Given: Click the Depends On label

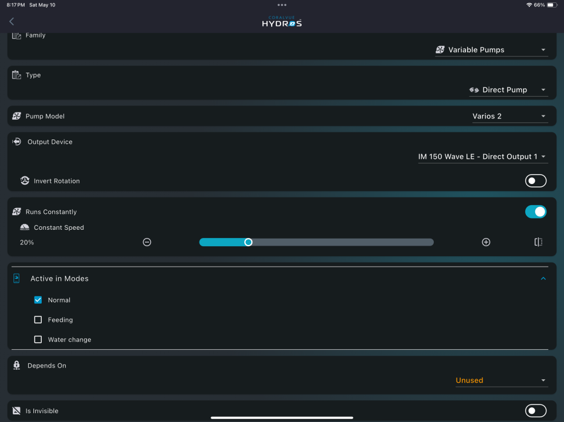Looking at the screenshot, I should pos(47,366).
